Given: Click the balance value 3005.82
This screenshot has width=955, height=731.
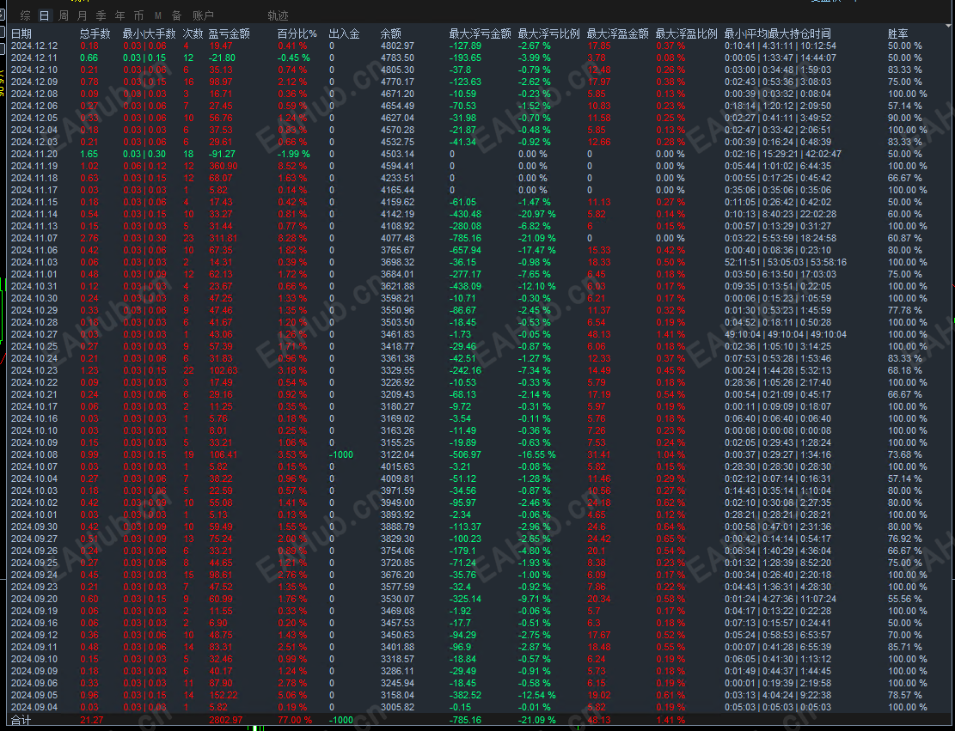Looking at the screenshot, I should point(397,707).
